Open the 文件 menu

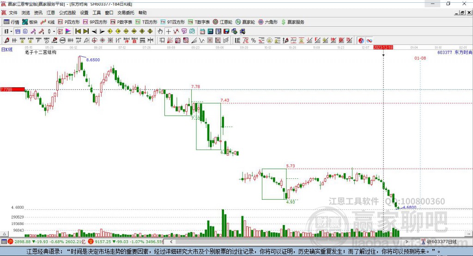(x=13, y=12)
